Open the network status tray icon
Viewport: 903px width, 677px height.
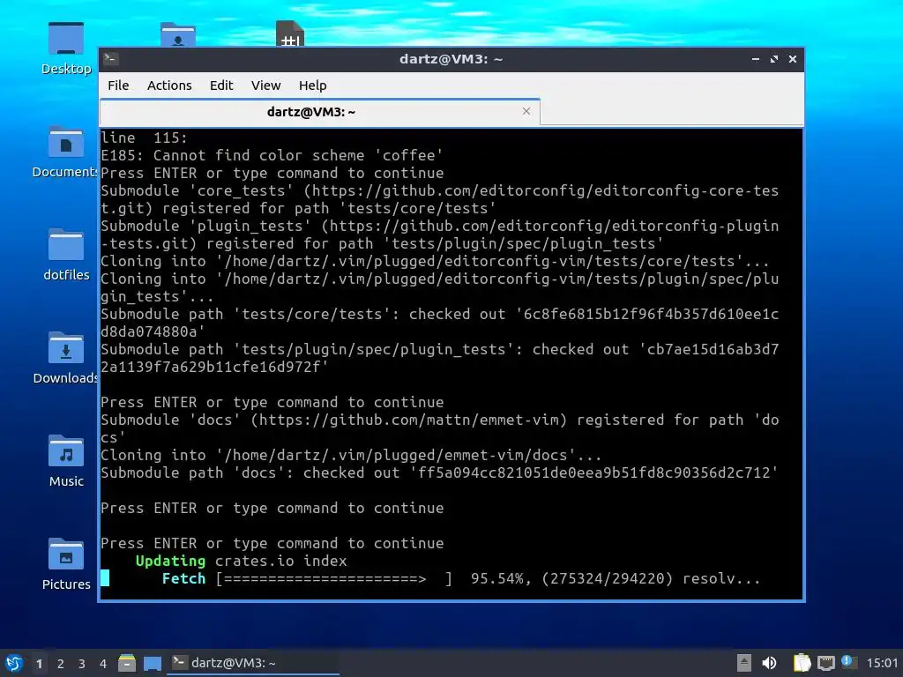point(825,663)
